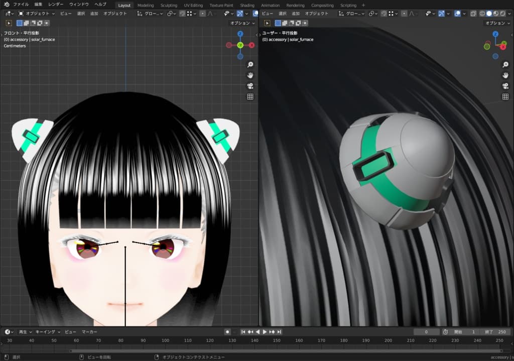Select the proportional editing icon
The width and height of the screenshot is (514, 361).
[202, 15]
